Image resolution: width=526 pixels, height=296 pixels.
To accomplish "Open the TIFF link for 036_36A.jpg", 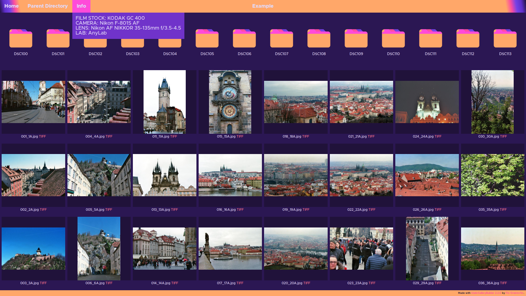I will pos(504,283).
